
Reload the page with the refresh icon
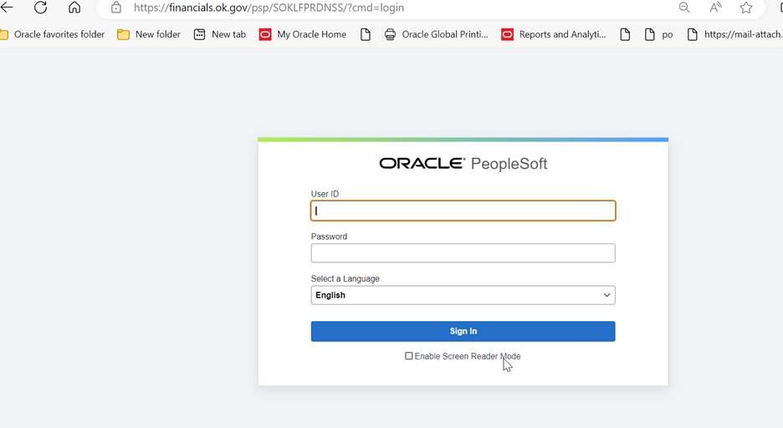click(x=40, y=8)
